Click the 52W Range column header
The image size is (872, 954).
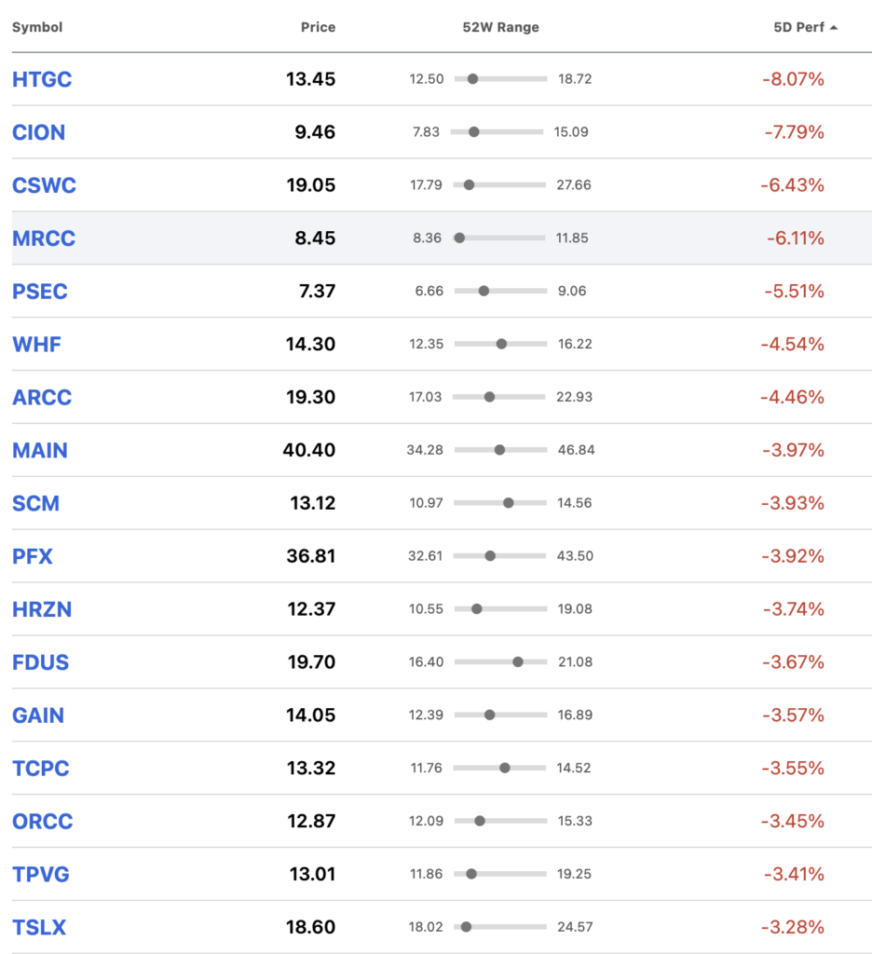(x=501, y=27)
